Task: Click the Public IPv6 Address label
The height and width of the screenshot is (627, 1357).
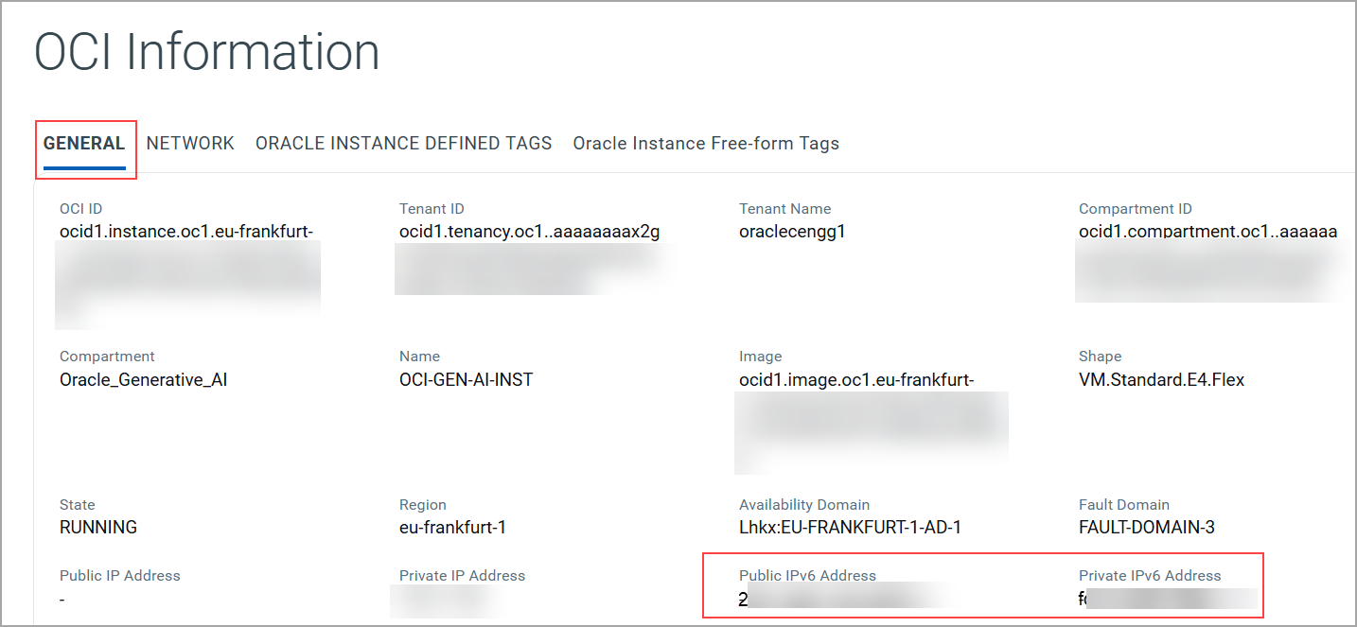Action: pos(807,576)
